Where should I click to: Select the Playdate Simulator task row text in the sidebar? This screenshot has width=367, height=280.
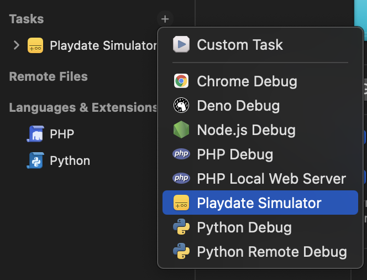point(103,45)
